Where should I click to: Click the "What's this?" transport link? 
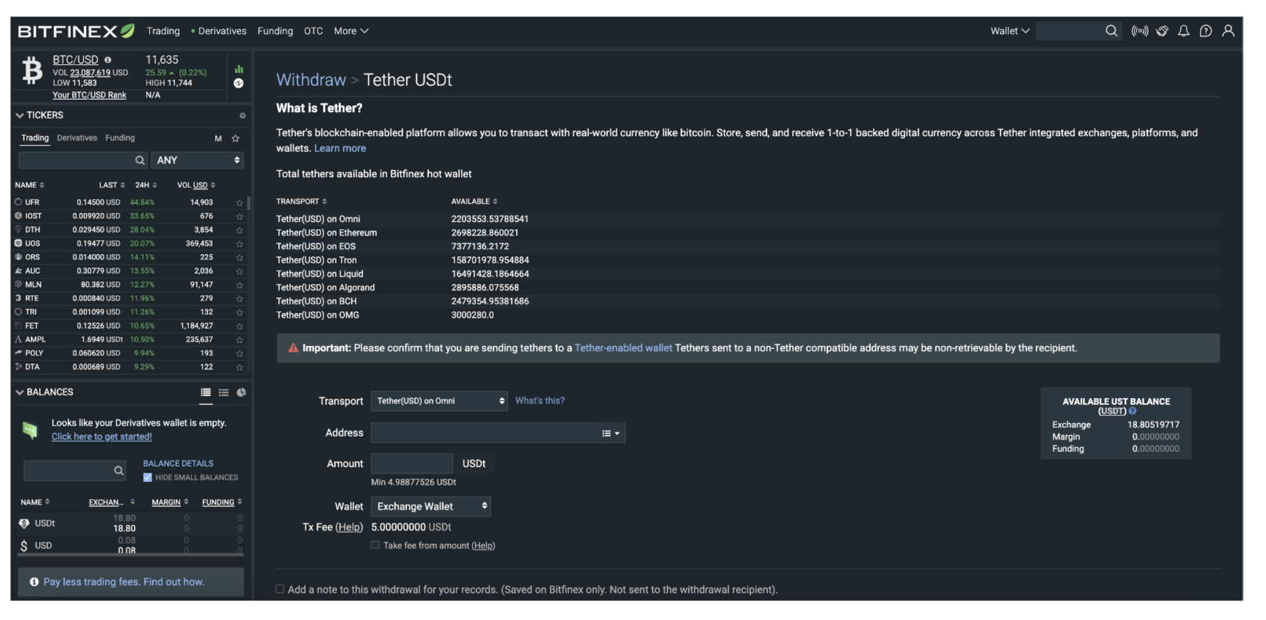click(x=539, y=401)
